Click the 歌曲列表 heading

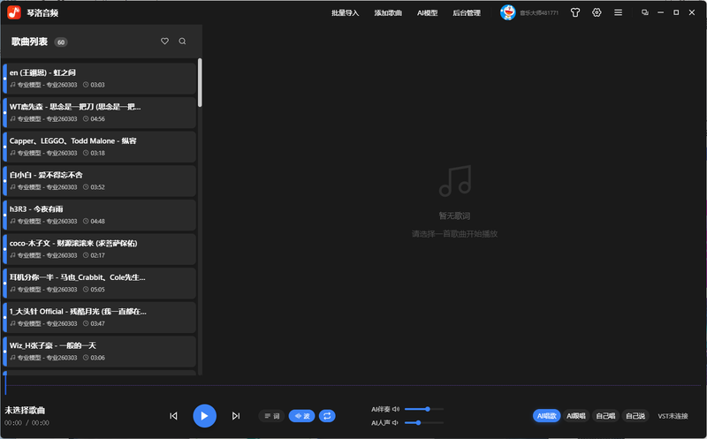[29, 42]
